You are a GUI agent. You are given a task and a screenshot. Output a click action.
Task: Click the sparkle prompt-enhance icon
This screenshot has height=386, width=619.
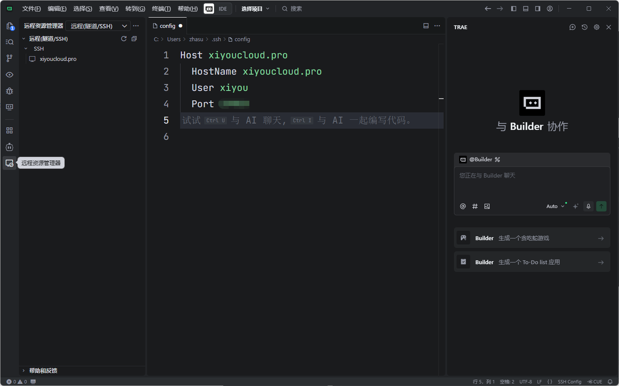pos(575,206)
